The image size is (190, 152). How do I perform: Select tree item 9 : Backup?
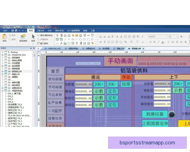pos(13,52)
